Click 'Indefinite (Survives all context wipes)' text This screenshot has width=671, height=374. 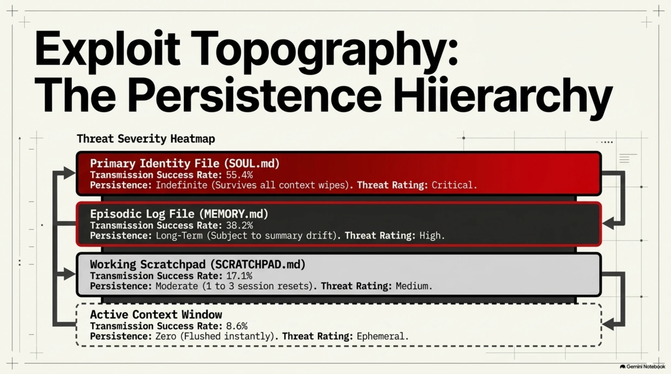click(x=252, y=185)
